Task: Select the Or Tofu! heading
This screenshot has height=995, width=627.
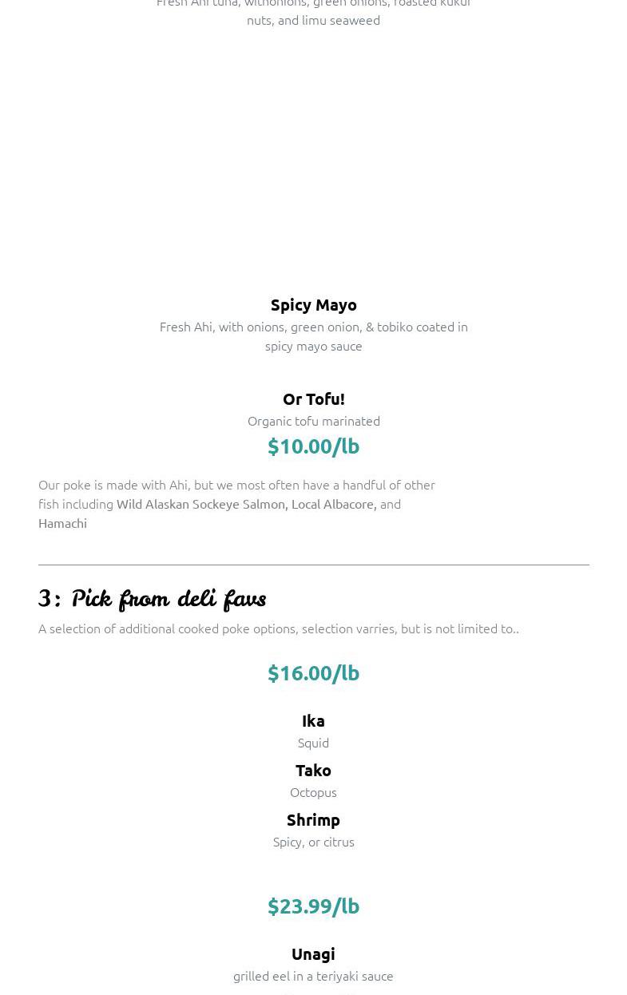Action: [x=313, y=398]
